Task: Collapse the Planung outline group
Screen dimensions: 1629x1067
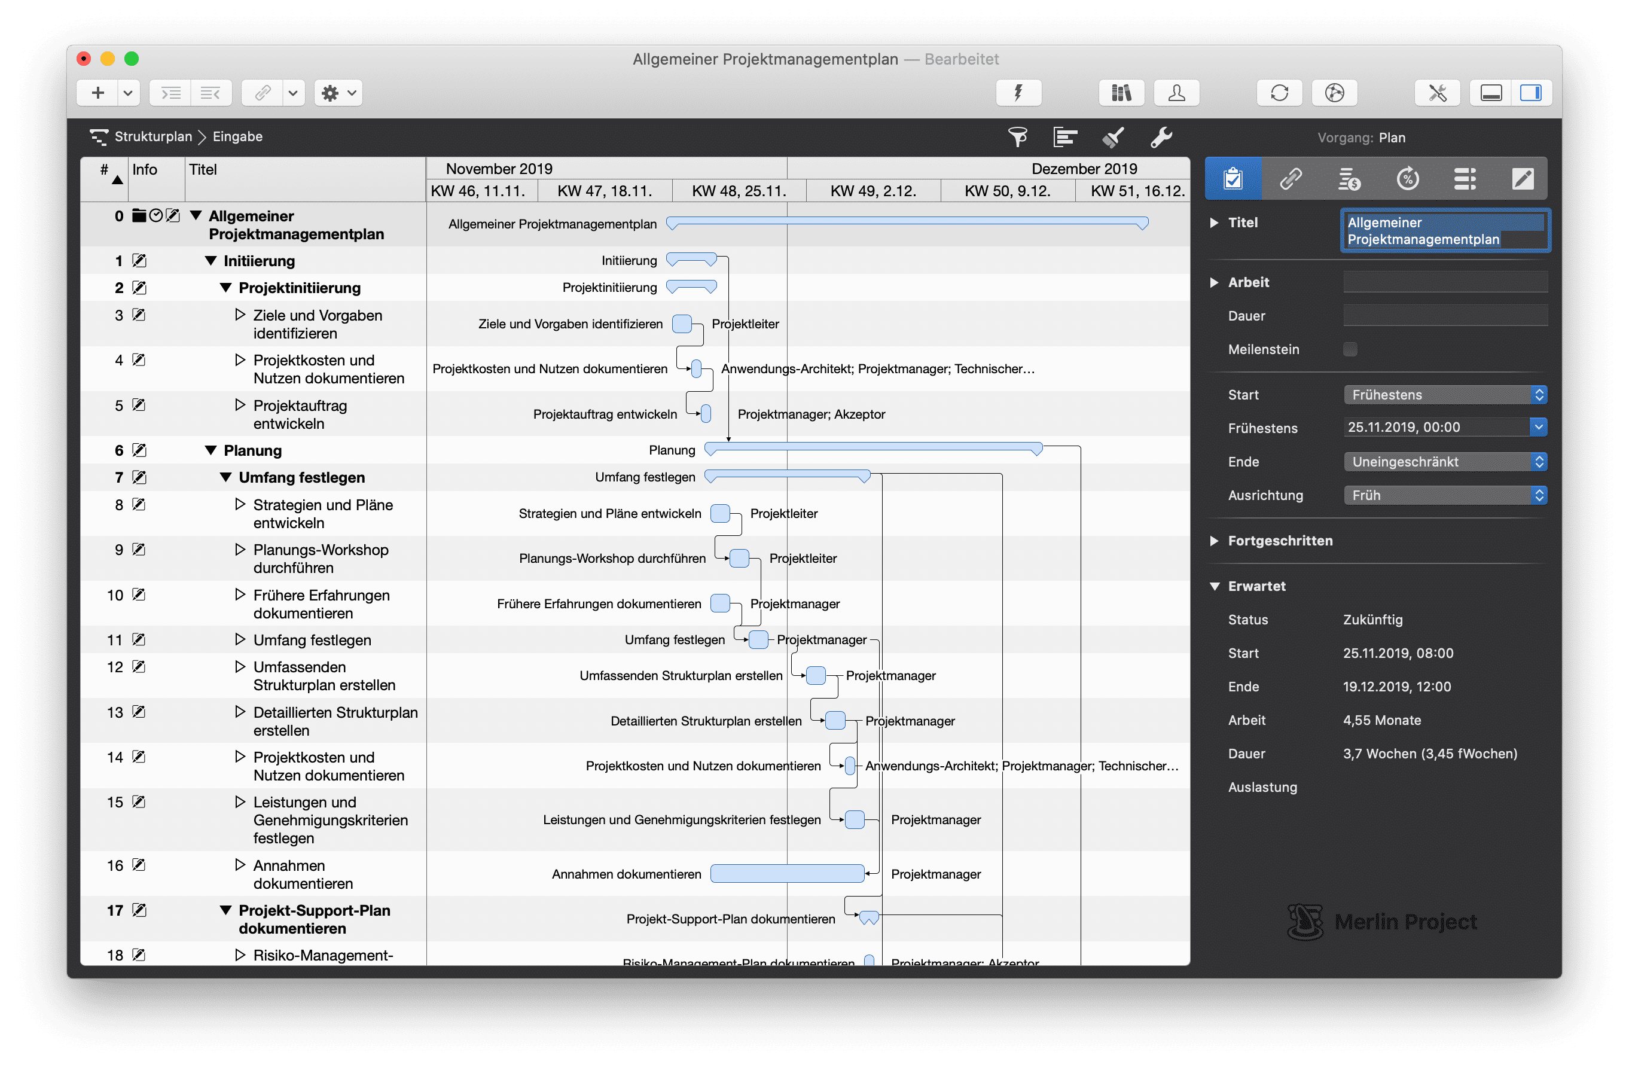Action: [x=210, y=450]
